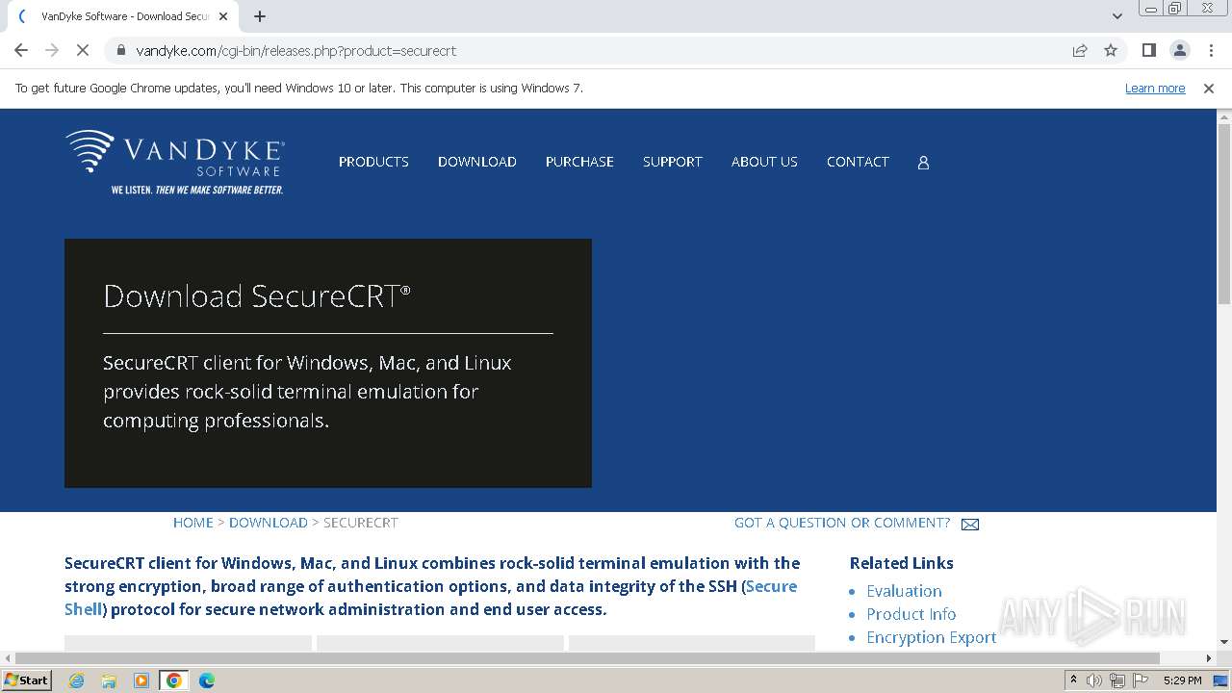Open the CONTACT menu

(858, 162)
